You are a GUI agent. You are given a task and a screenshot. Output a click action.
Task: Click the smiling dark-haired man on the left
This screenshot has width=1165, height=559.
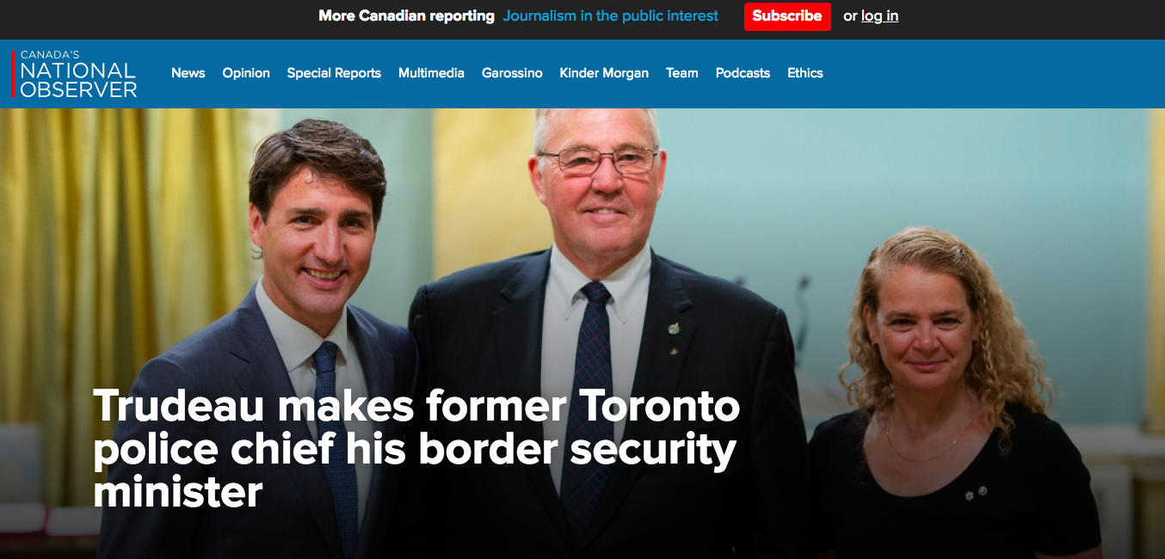click(275, 344)
